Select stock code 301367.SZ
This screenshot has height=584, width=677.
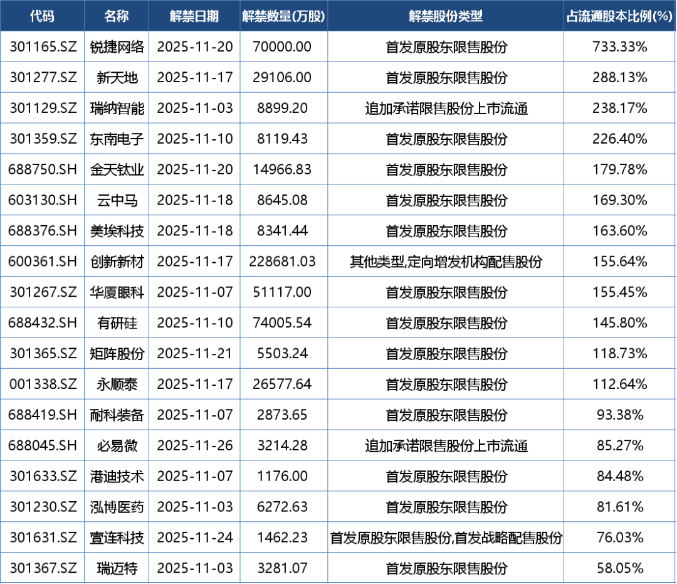(x=43, y=568)
